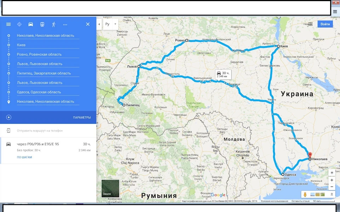340x212 pixels.
Task: Edit Пилипец, Закарпатская область field
Action: pyautogui.click(x=48, y=73)
